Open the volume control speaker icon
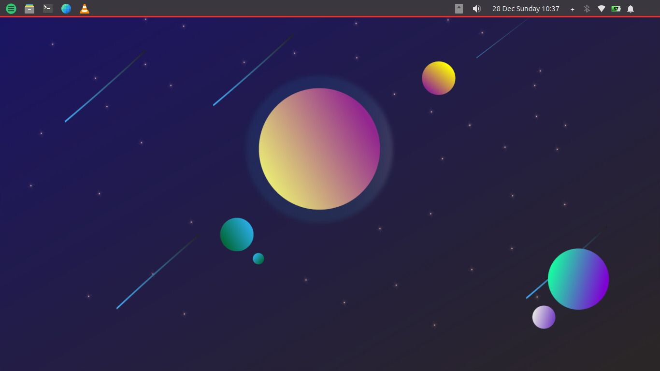 point(477,9)
